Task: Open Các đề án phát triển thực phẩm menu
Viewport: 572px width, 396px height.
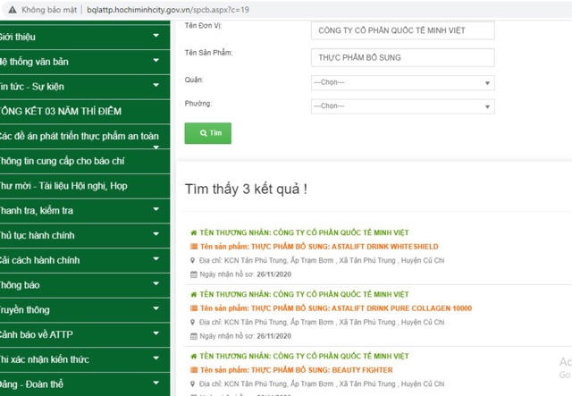Action: pos(80,136)
